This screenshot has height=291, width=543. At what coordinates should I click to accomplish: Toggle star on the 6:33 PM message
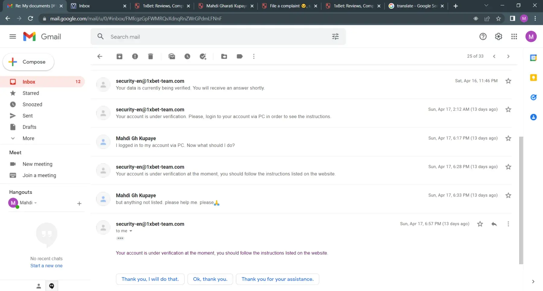508,195
